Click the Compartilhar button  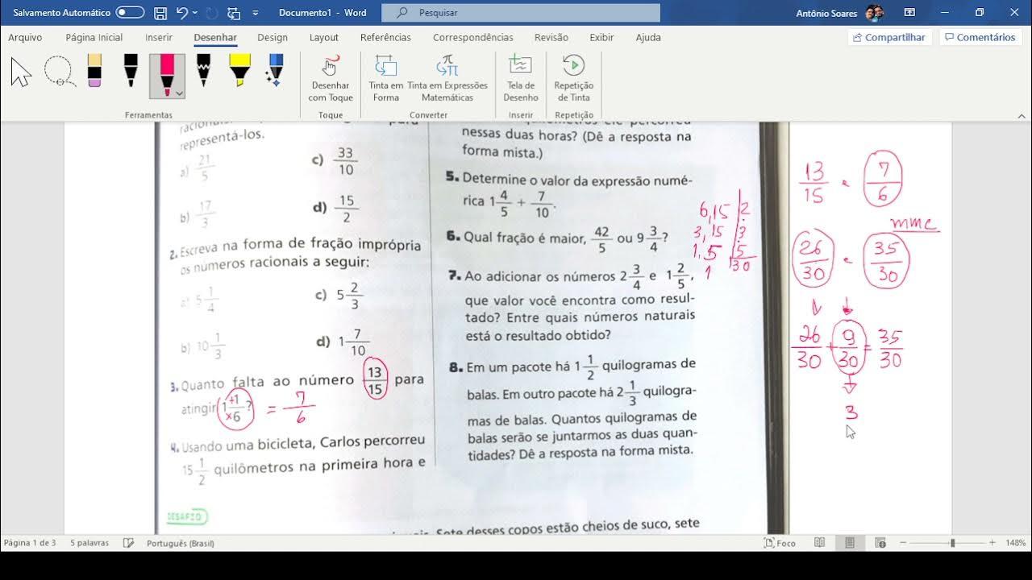tap(889, 37)
